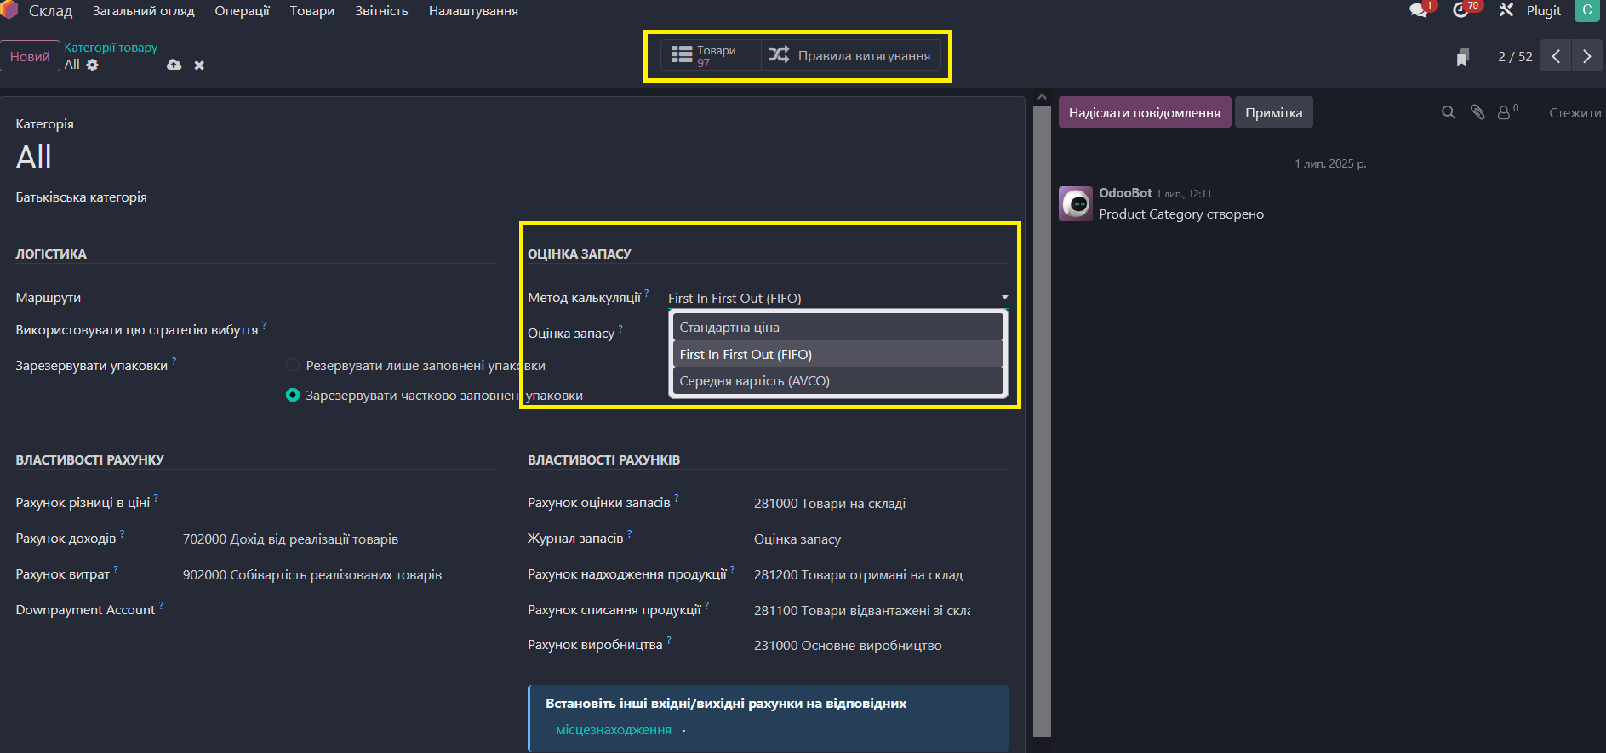1606x753 pixels.
Task: Click the cloud save icon
Action: [174, 65]
